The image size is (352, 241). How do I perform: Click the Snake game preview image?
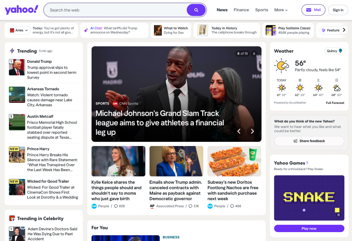pyautogui.click(x=309, y=198)
